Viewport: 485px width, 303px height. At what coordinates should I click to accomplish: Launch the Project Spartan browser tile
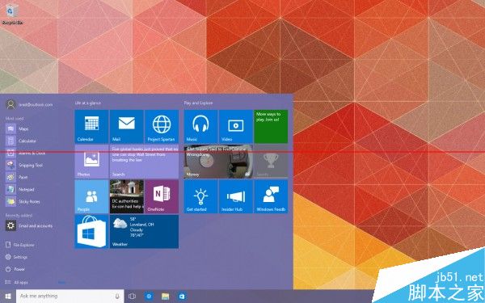pyautogui.click(x=162, y=127)
